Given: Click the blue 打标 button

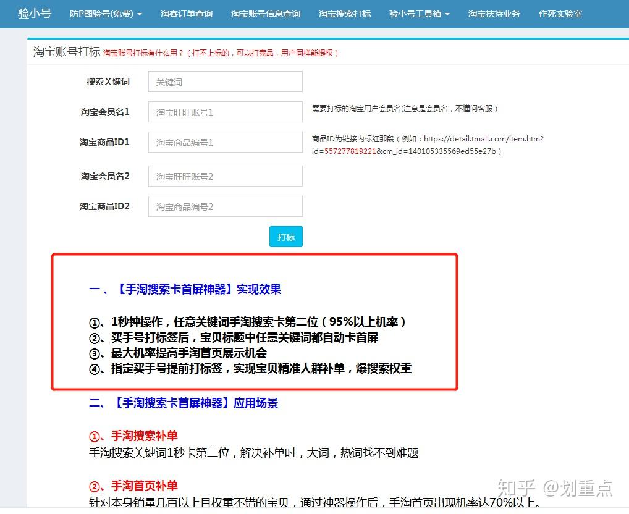Looking at the screenshot, I should pyautogui.click(x=286, y=237).
